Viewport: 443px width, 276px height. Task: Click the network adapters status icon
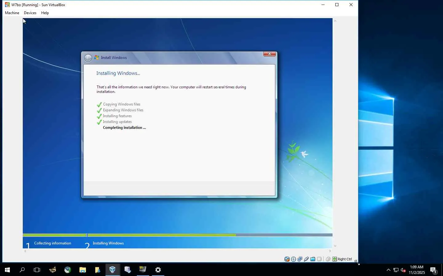coord(300,259)
